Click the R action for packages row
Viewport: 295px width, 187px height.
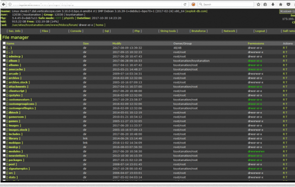(284, 160)
